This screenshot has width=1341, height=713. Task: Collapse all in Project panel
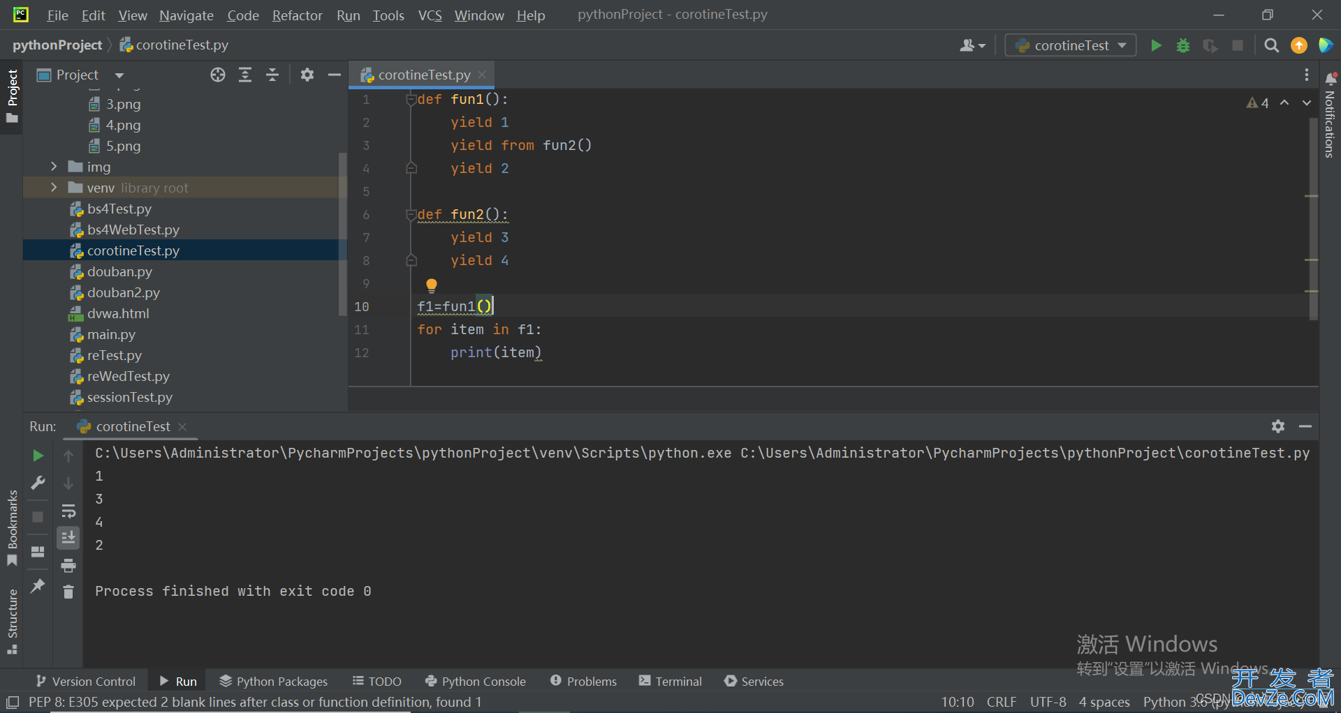(272, 75)
